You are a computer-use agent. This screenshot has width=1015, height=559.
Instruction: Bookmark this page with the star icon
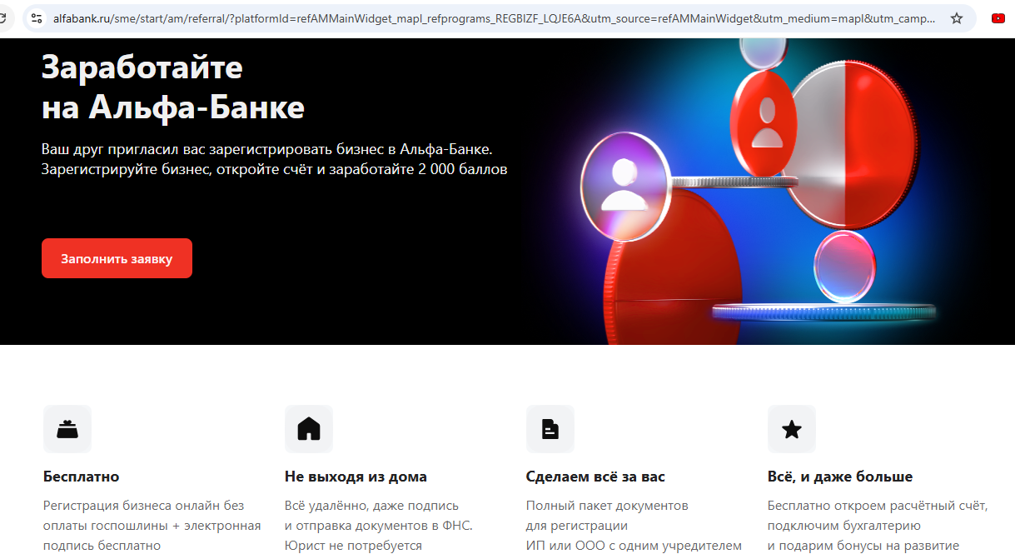957,17
